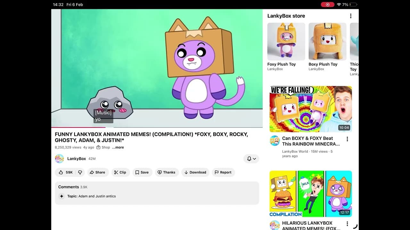Play the COMPILATION 12:17 video thumbnail
The height and width of the screenshot is (230, 410).
tap(311, 194)
